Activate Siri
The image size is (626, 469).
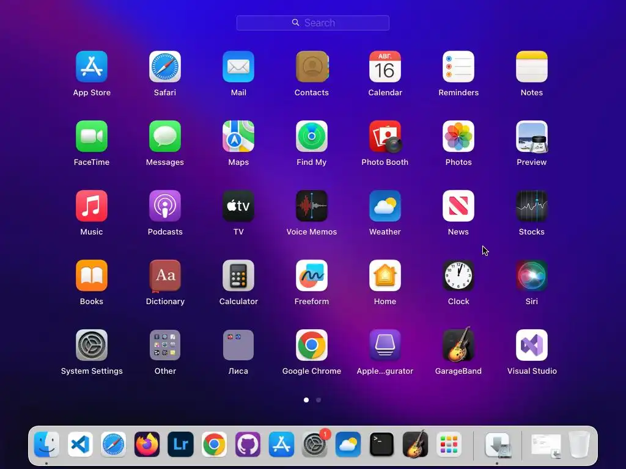coord(532,275)
